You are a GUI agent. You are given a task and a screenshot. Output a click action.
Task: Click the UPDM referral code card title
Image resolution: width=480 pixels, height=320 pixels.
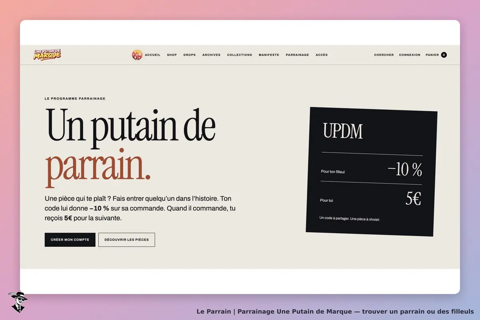(x=343, y=131)
